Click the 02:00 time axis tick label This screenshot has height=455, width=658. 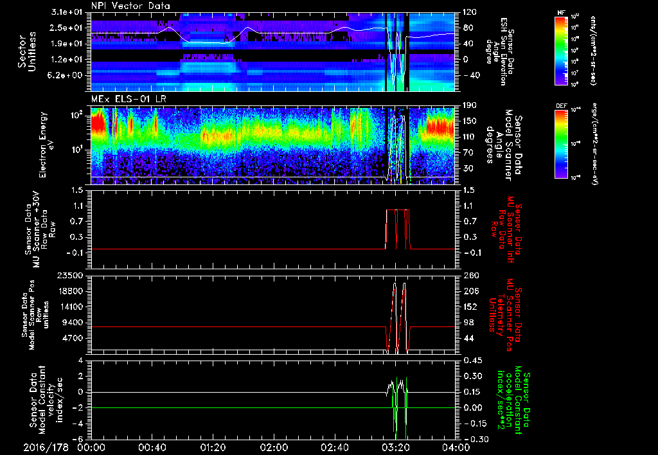tap(273, 447)
